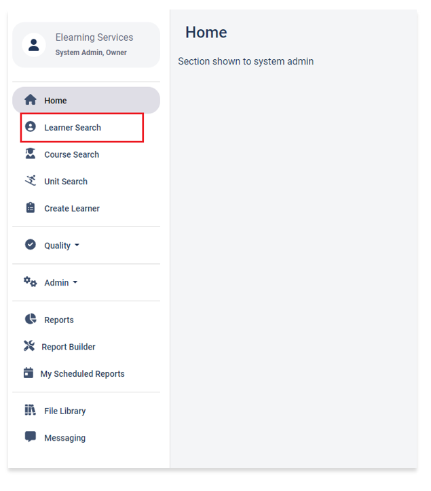Click the person icon for Learner Search

[31, 126]
